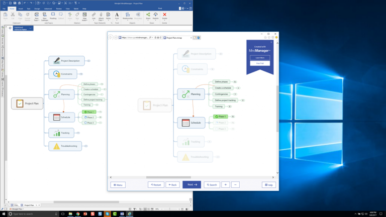Collapse the Planning topic in browser map

coord(208,94)
